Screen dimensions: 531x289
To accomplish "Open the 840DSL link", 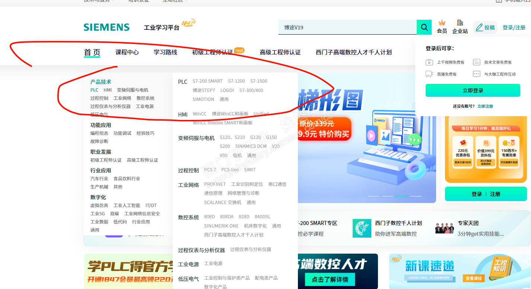I will point(263,217).
